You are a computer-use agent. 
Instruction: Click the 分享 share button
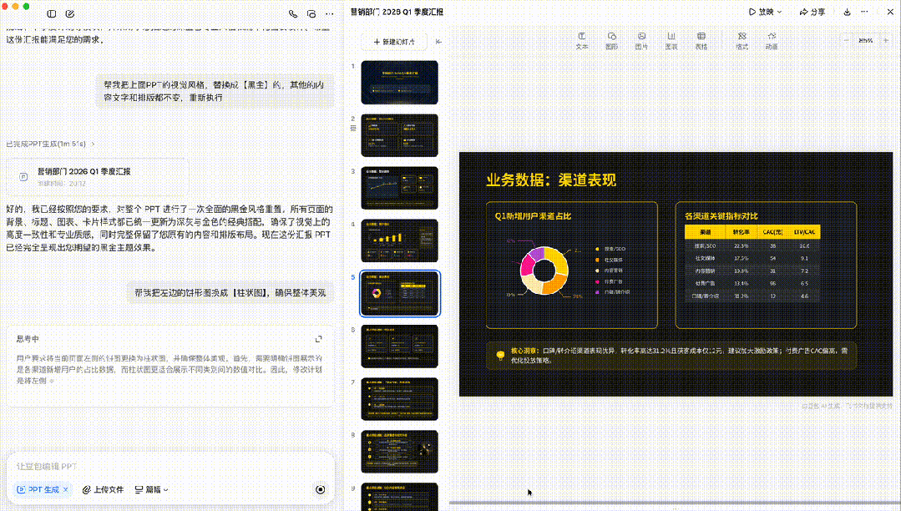click(812, 12)
